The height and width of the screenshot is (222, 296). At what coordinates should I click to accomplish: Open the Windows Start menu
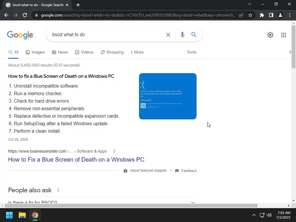9,215
